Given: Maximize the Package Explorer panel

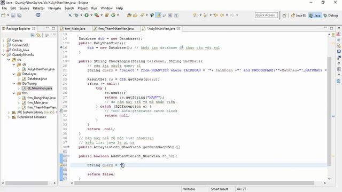Looking at the screenshot, I should tap(53, 28).
